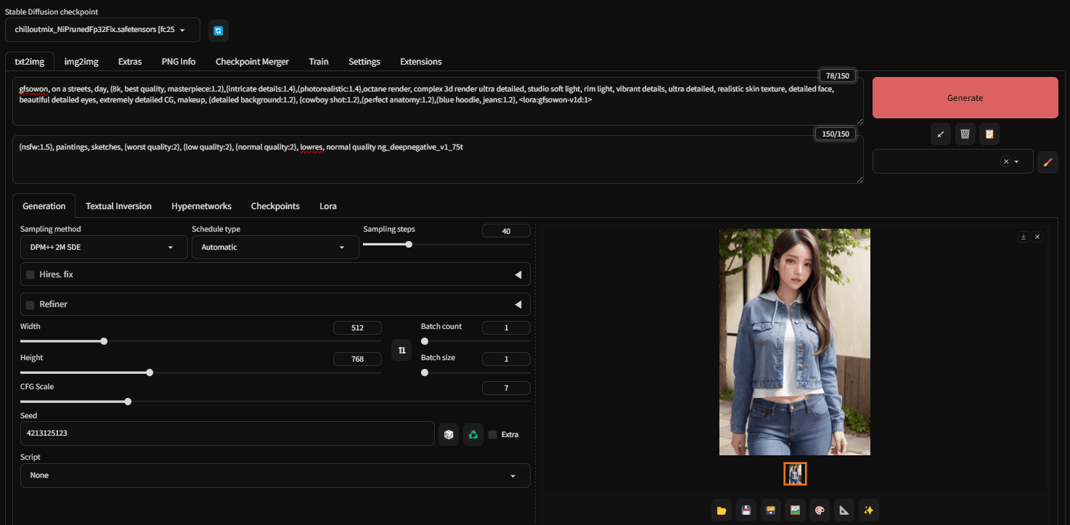Open the Checkpoints sub-tab
Image resolution: width=1070 pixels, height=525 pixels.
[x=275, y=206]
